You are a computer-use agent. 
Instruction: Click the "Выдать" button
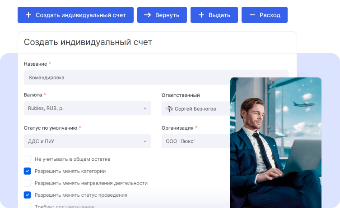[214, 15]
